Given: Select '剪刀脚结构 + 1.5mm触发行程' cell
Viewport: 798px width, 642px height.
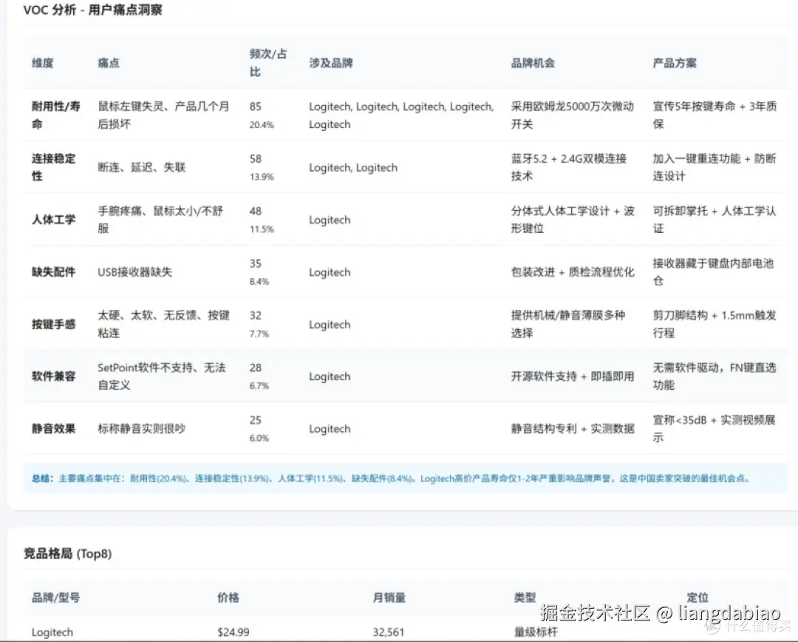Looking at the screenshot, I should [x=715, y=324].
